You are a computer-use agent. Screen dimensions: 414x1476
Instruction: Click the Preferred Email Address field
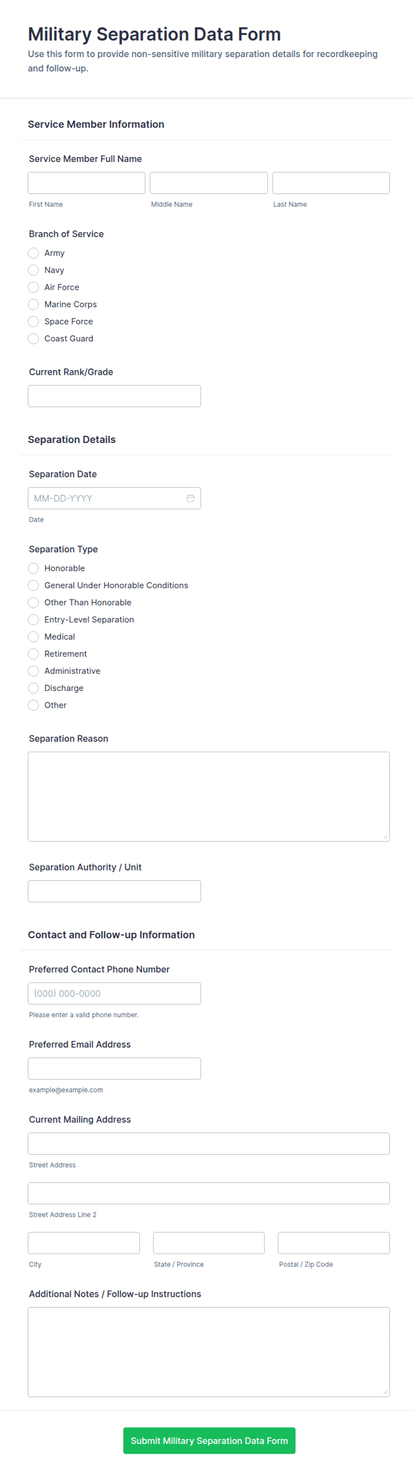coord(114,1068)
